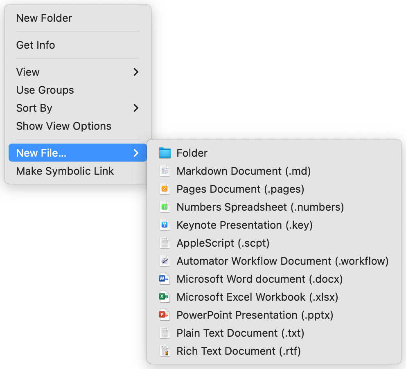406x369 pixels.
Task: Click the blue Folder icon in submenu
Action: click(165, 153)
